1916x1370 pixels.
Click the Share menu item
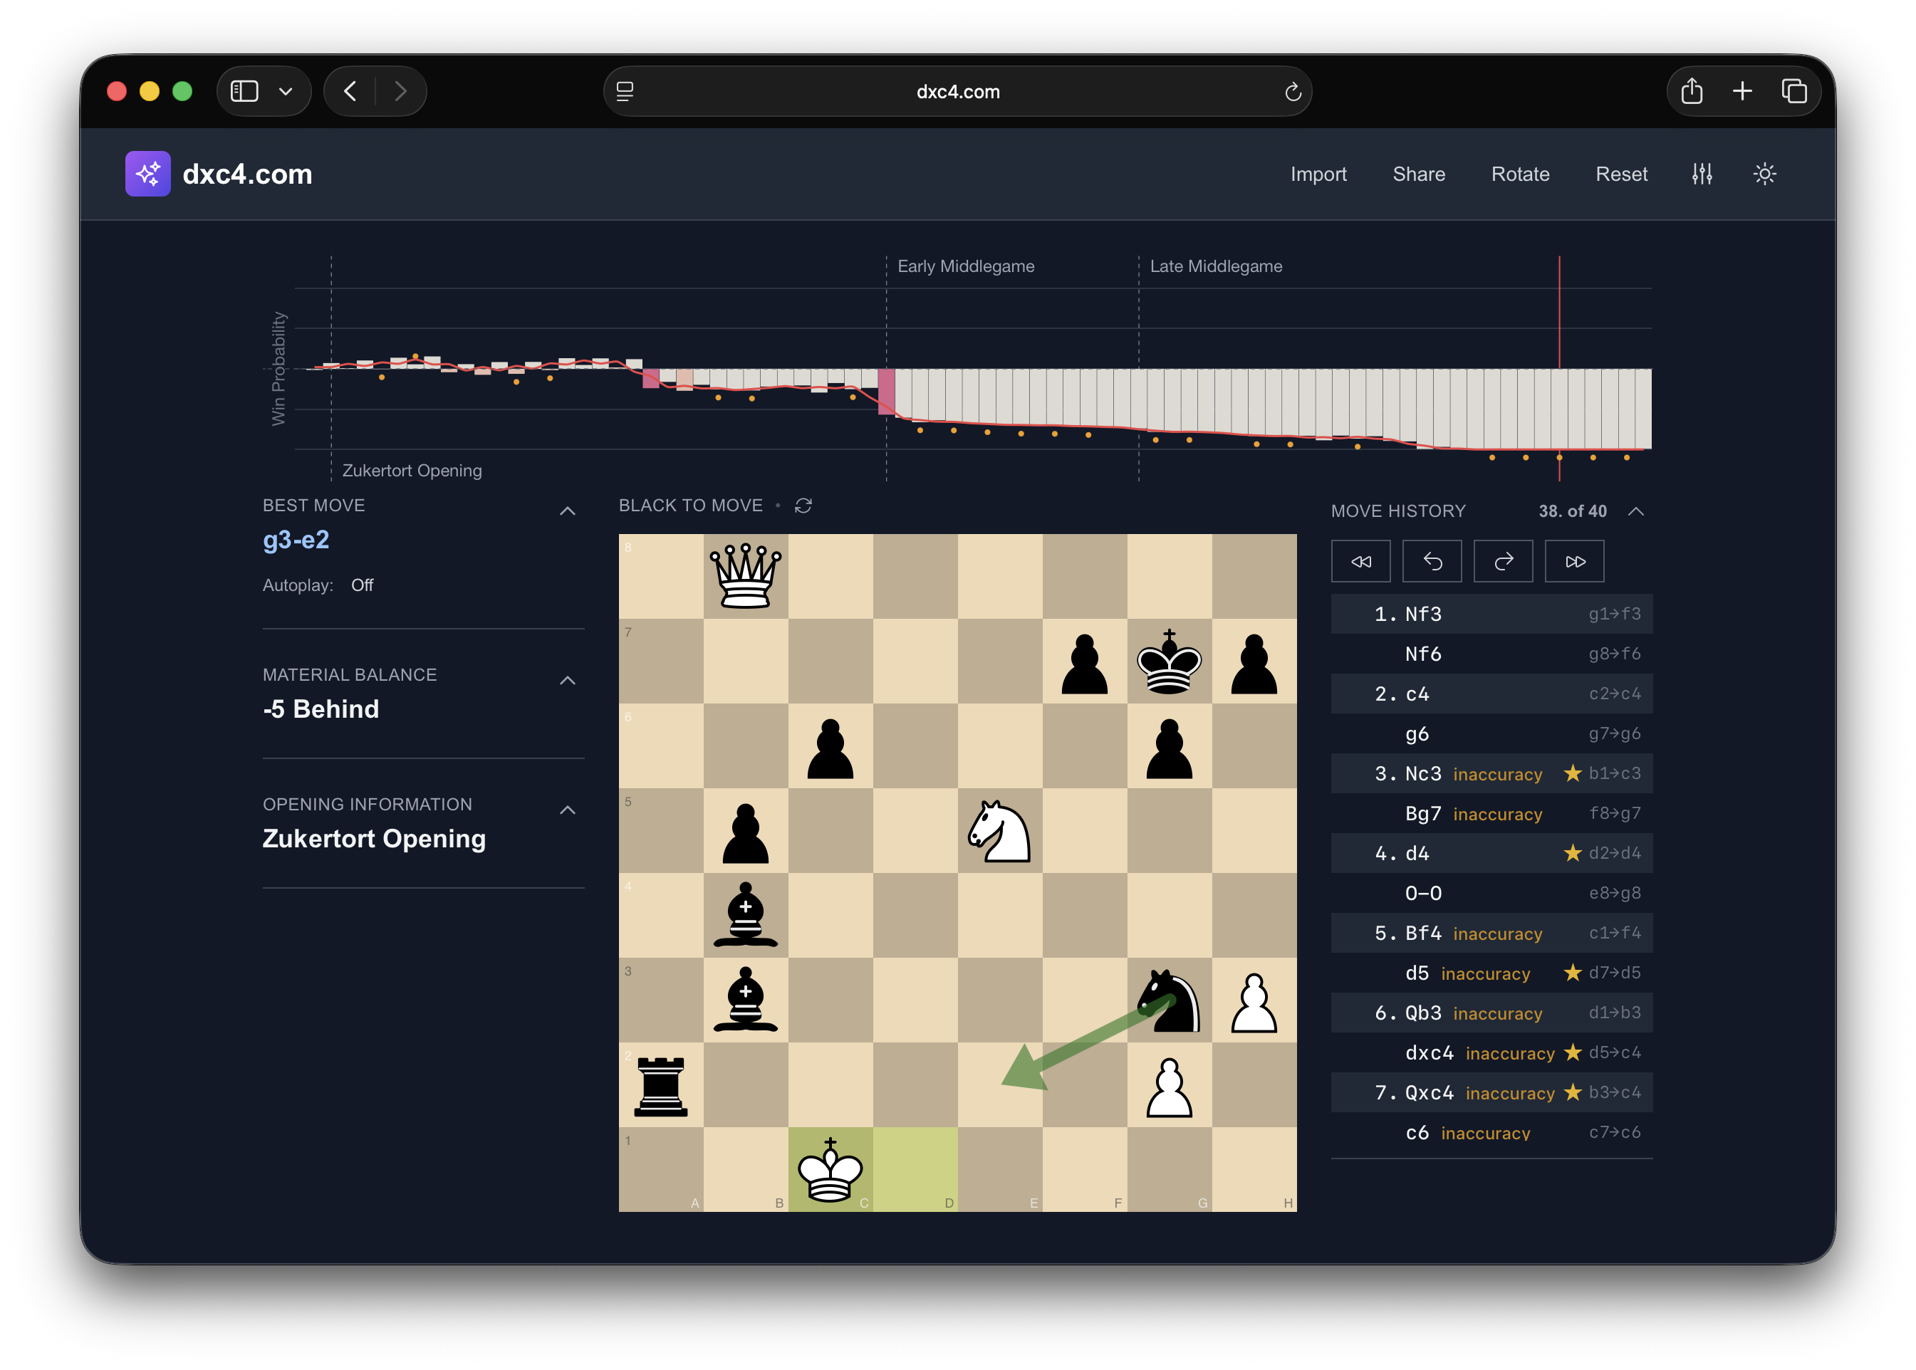point(1418,174)
